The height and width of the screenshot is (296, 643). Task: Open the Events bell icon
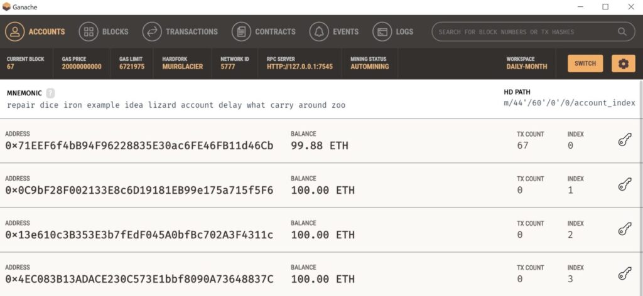(319, 31)
